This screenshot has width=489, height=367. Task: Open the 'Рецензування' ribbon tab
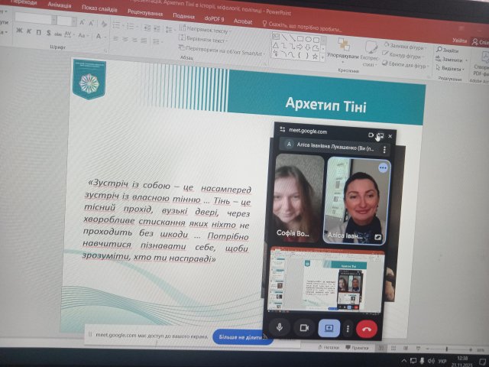(x=149, y=13)
